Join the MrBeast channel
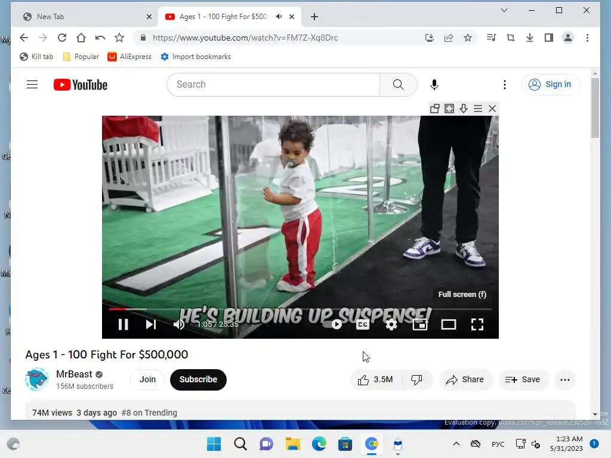Viewport: 611px width, 458px height. [x=148, y=380]
